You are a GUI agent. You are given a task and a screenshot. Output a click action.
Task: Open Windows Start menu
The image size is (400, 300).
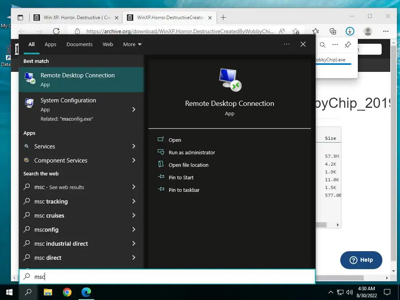click(x=9, y=292)
